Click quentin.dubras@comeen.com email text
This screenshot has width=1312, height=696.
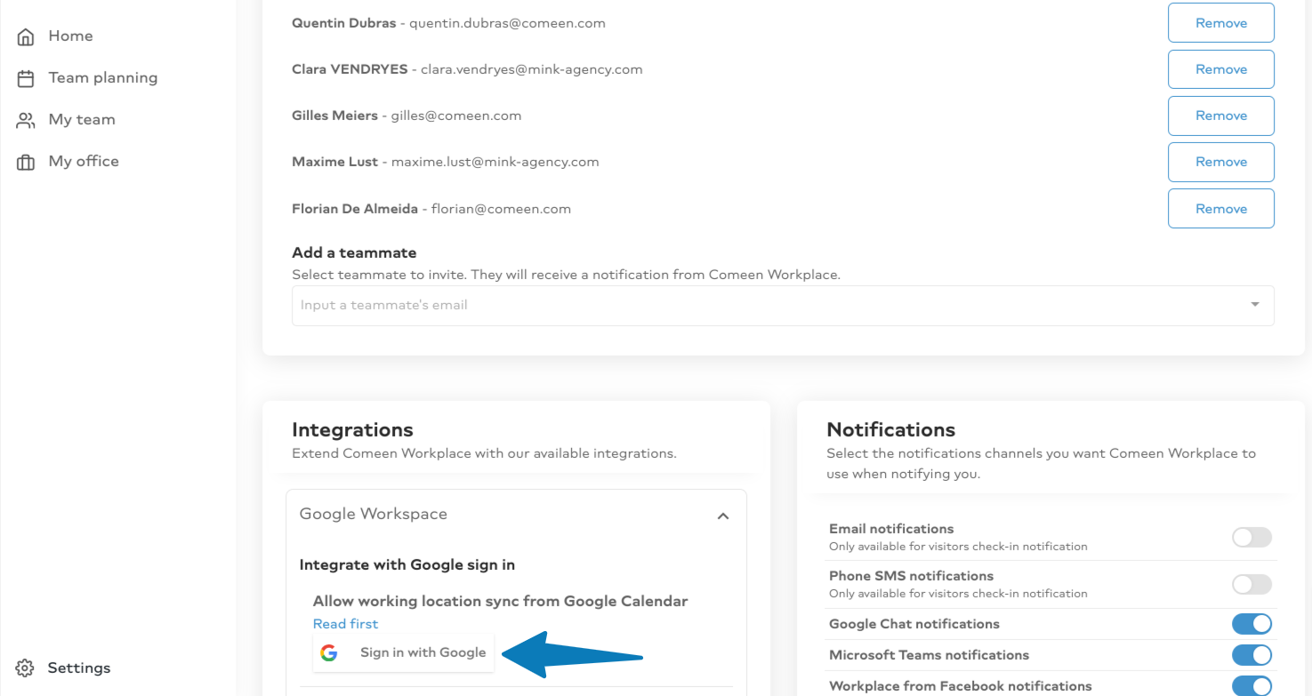point(507,23)
